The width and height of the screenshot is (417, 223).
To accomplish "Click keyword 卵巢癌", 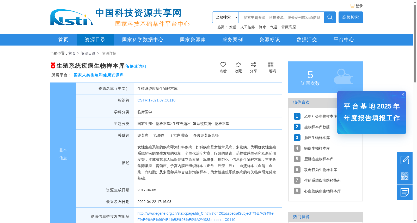I will (x=143, y=135).
